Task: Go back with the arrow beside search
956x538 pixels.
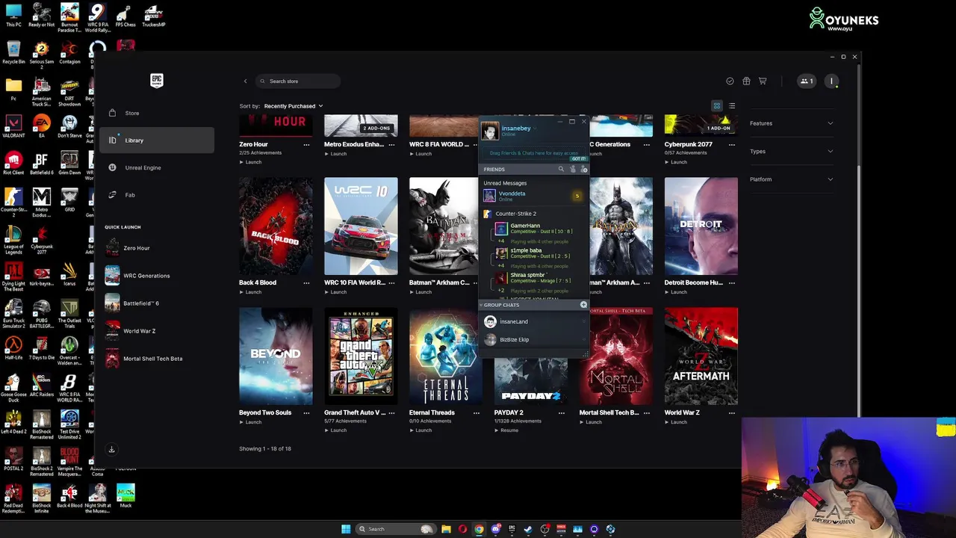Action: click(245, 81)
